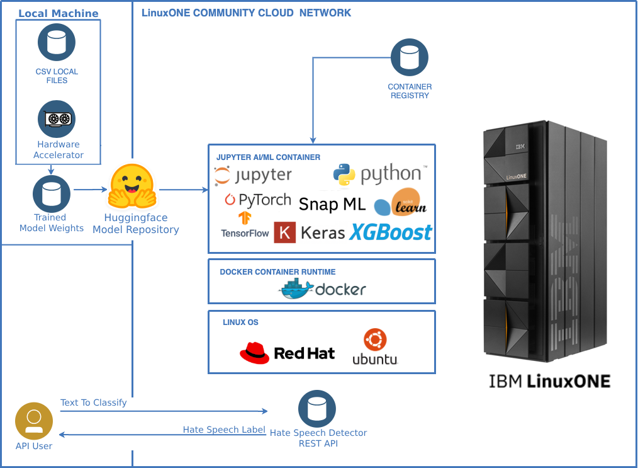Select the docker wordmark text
The height and width of the screenshot is (468, 638).
coord(340,290)
